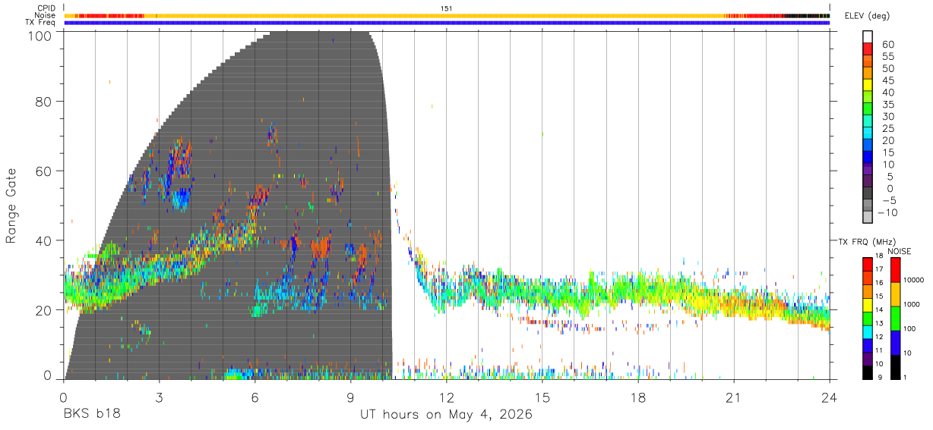Viewport: 933px width, 430px height.
Task: Pick the green 30–35 degree elevation swatch
Action: point(868,109)
